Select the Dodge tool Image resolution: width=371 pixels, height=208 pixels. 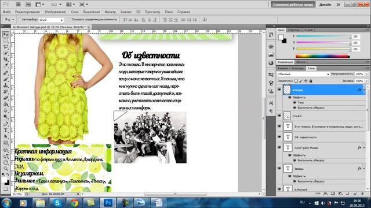point(6,116)
